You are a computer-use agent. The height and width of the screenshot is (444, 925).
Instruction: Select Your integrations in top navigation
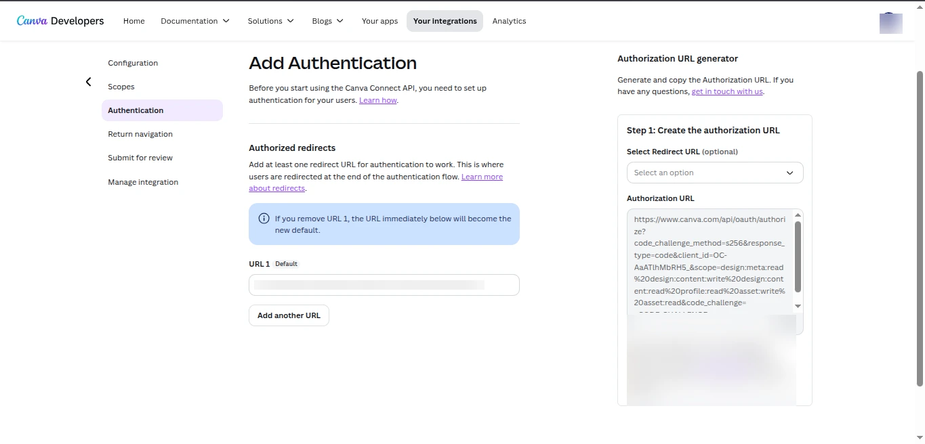445,21
